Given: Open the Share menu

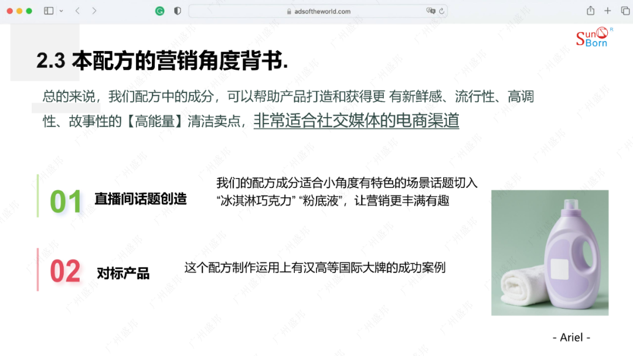Looking at the screenshot, I should click(591, 11).
